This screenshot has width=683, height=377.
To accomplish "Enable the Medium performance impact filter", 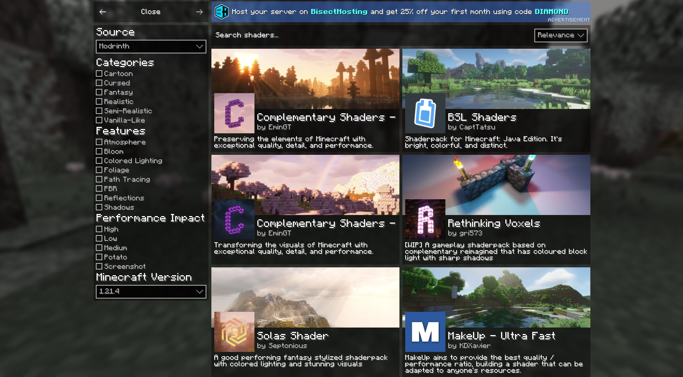I will click(x=99, y=248).
